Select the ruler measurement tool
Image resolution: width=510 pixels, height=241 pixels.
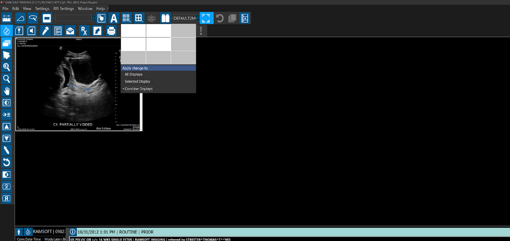[7, 18]
